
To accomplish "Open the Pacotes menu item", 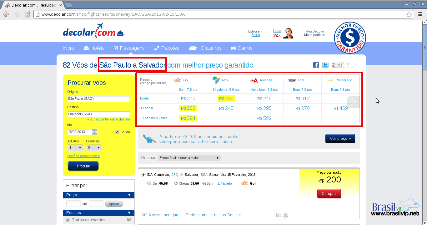I will (167, 48).
